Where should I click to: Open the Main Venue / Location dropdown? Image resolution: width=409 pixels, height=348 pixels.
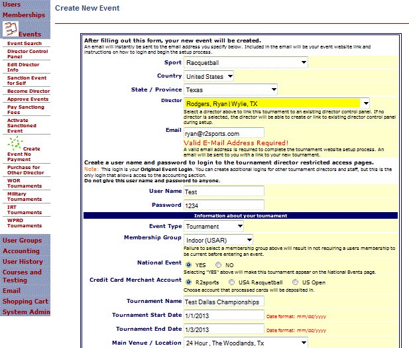click(246, 343)
